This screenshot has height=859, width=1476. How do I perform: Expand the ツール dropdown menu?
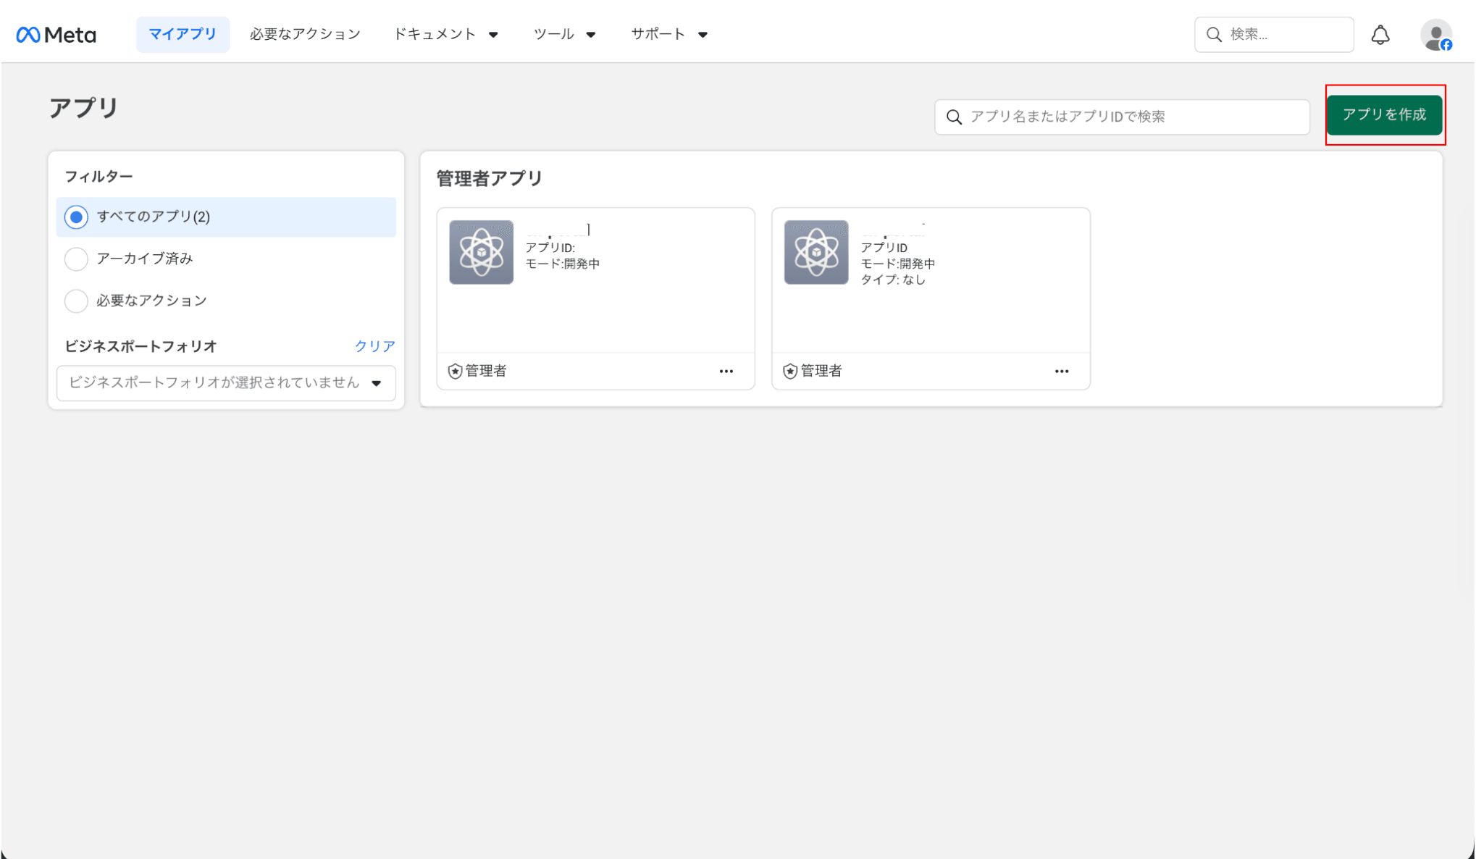pos(564,35)
